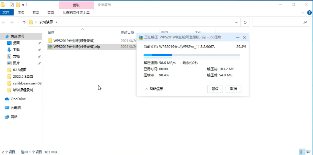Pause extraction with 暂停 button
The width and height of the screenshot is (313, 155).
(x=215, y=89)
